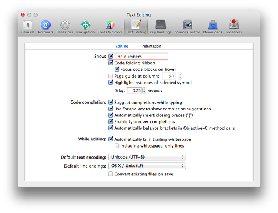Toggle Use Escape key completion suggestions
This screenshot has width=278, height=213.
pos(111,109)
